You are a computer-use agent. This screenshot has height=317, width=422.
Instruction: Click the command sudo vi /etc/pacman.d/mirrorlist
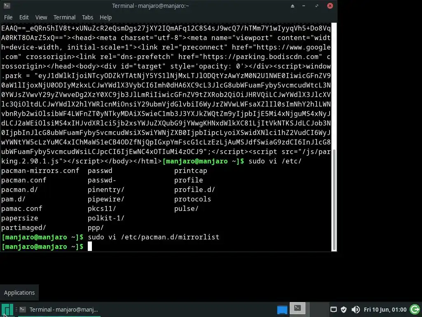[x=153, y=237]
